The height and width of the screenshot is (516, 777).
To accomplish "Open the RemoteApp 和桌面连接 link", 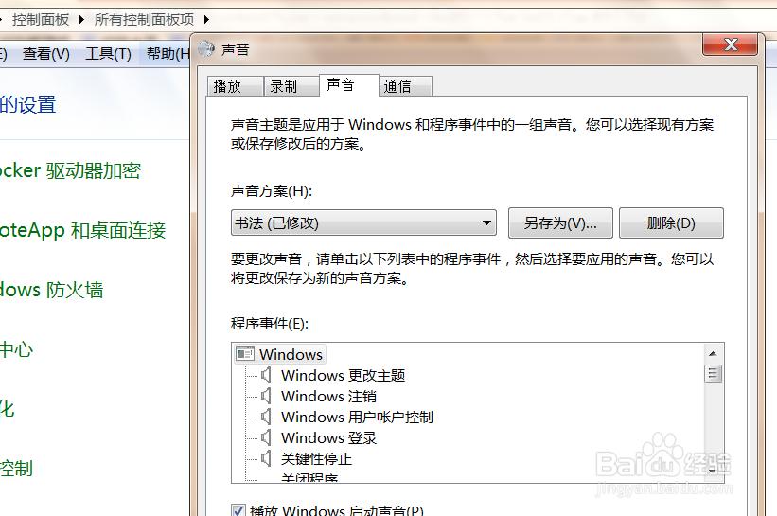I will tap(82, 230).
